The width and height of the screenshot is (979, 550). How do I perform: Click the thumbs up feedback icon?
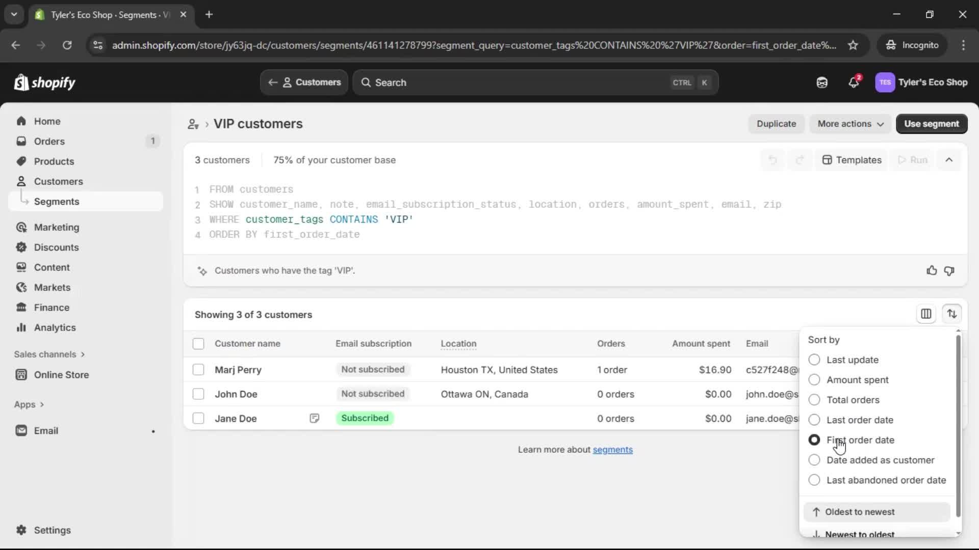coord(932,270)
